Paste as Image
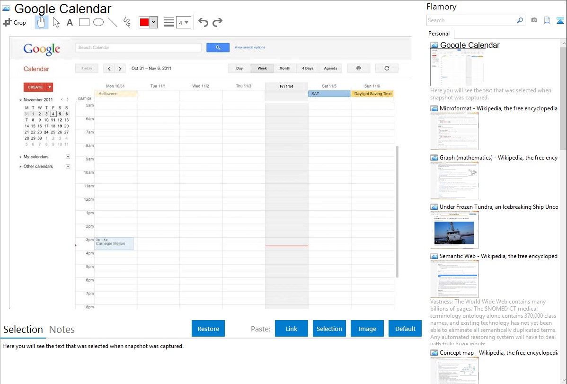The image size is (567, 384). pyautogui.click(x=367, y=329)
